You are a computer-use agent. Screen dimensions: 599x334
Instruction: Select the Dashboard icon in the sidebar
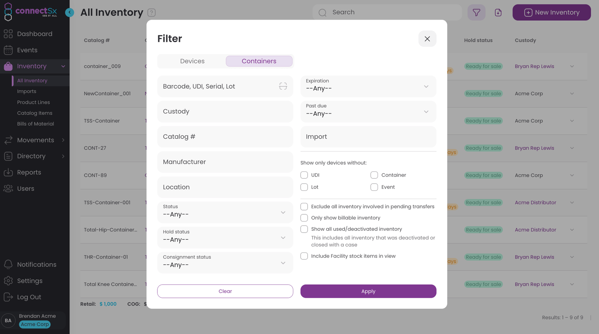point(9,34)
